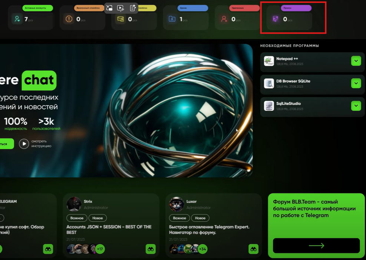Expand the Notepad ++ download chevron
The height and width of the screenshot is (260, 366).
(x=356, y=61)
